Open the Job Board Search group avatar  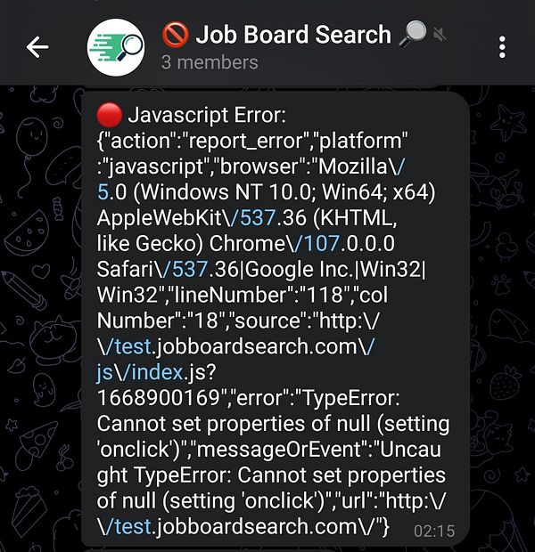[x=116, y=47]
